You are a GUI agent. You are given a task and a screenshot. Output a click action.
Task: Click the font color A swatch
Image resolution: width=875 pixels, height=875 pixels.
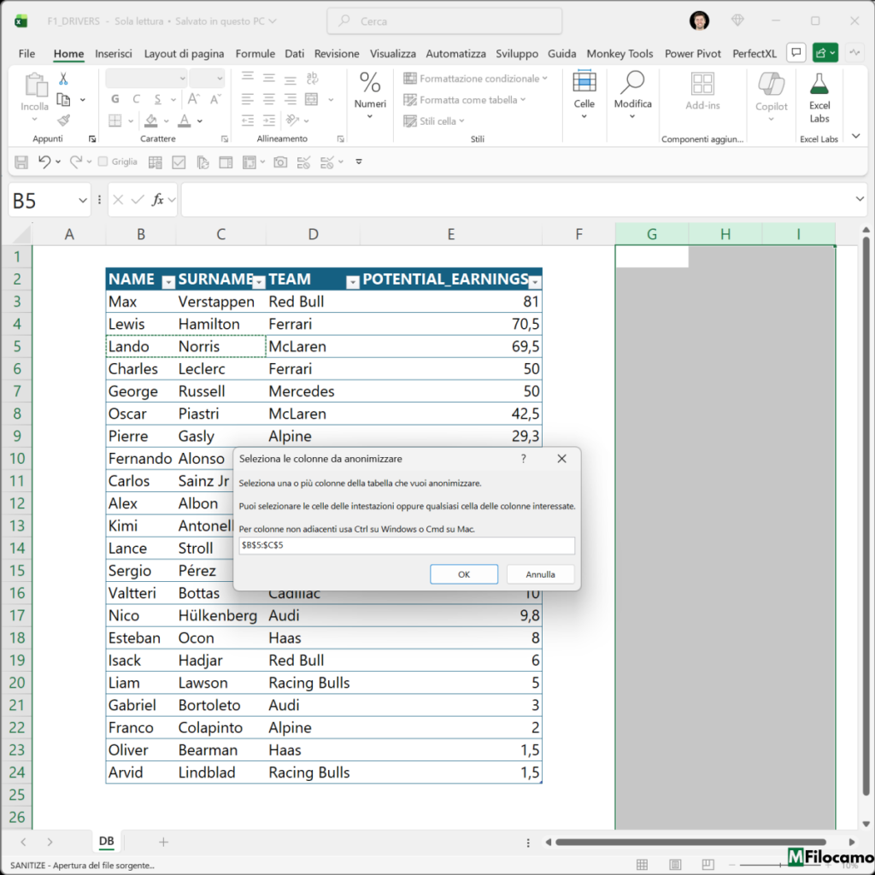(185, 120)
